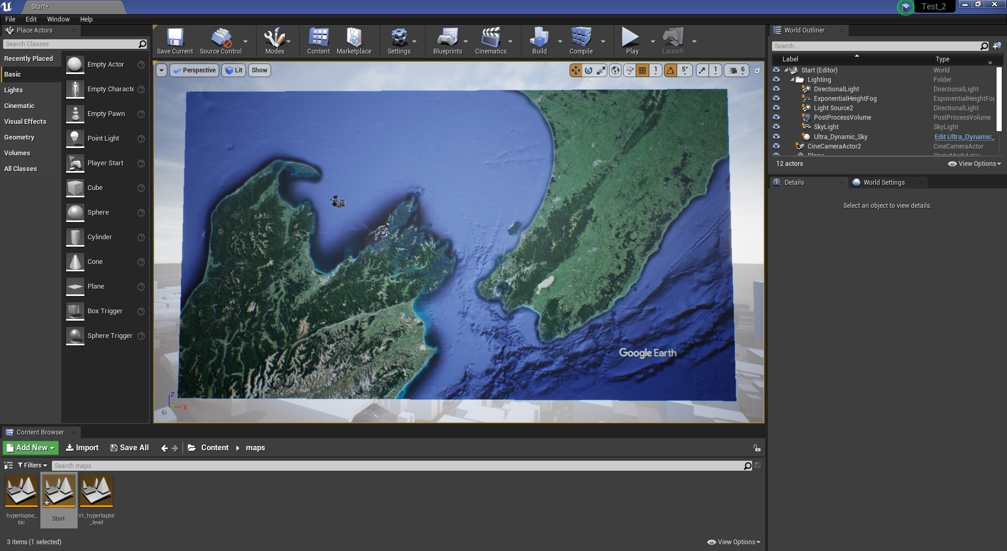Click the Build lighting icon

click(539, 41)
